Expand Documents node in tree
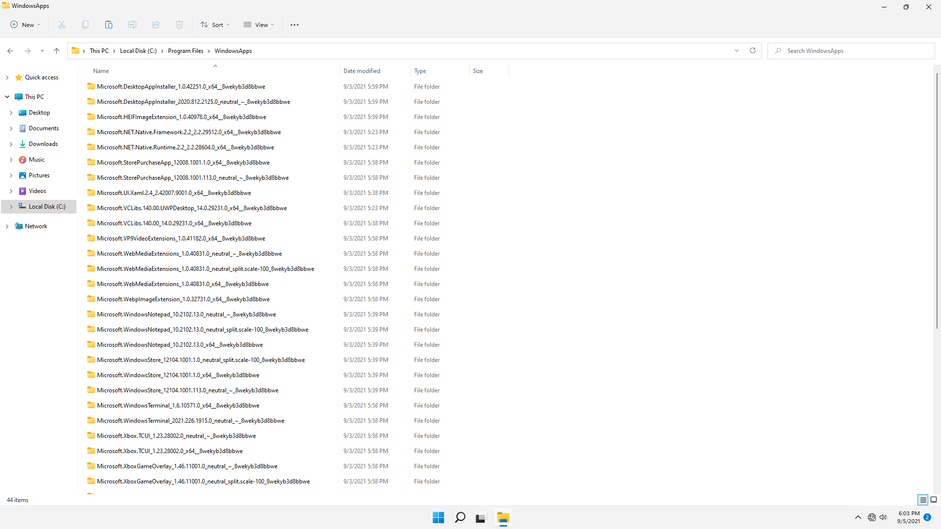The width and height of the screenshot is (941, 529). coord(11,128)
